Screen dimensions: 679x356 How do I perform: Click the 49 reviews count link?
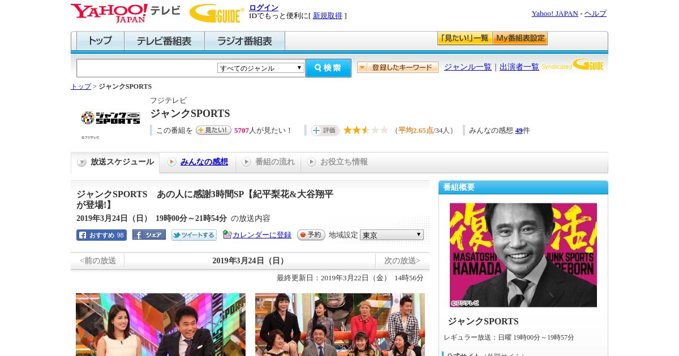click(x=519, y=131)
